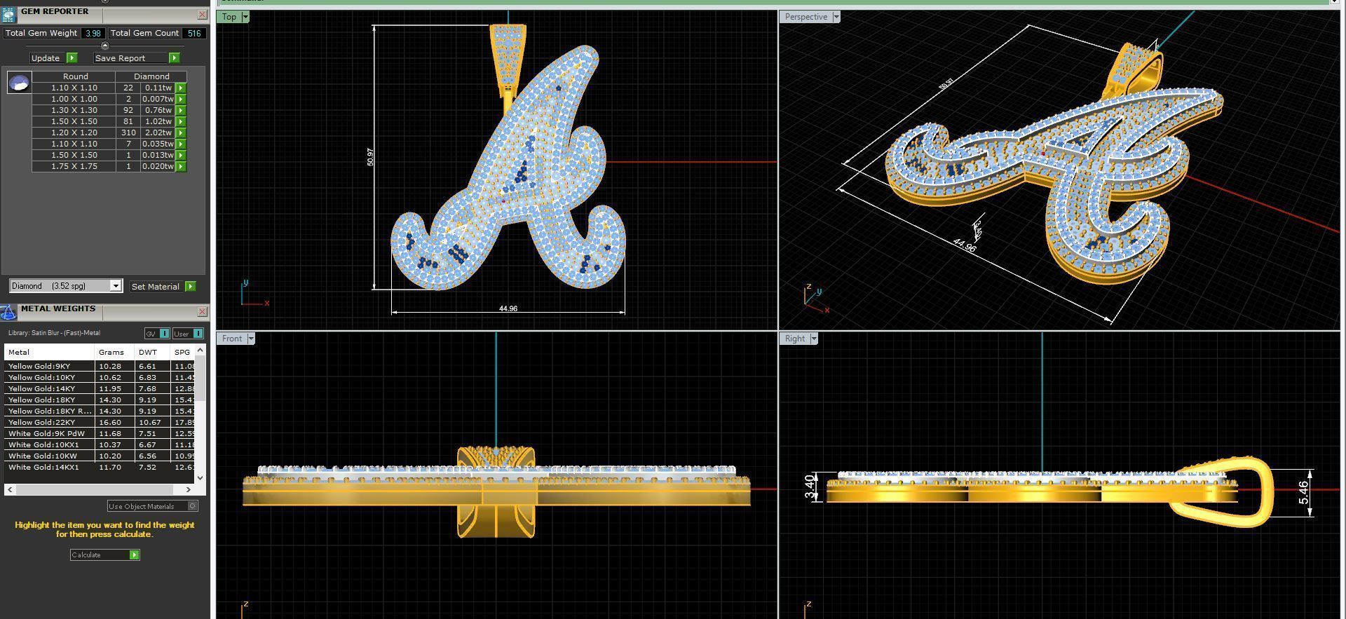
Task: Select White Gold:14KX1 row
Action: 100,467
